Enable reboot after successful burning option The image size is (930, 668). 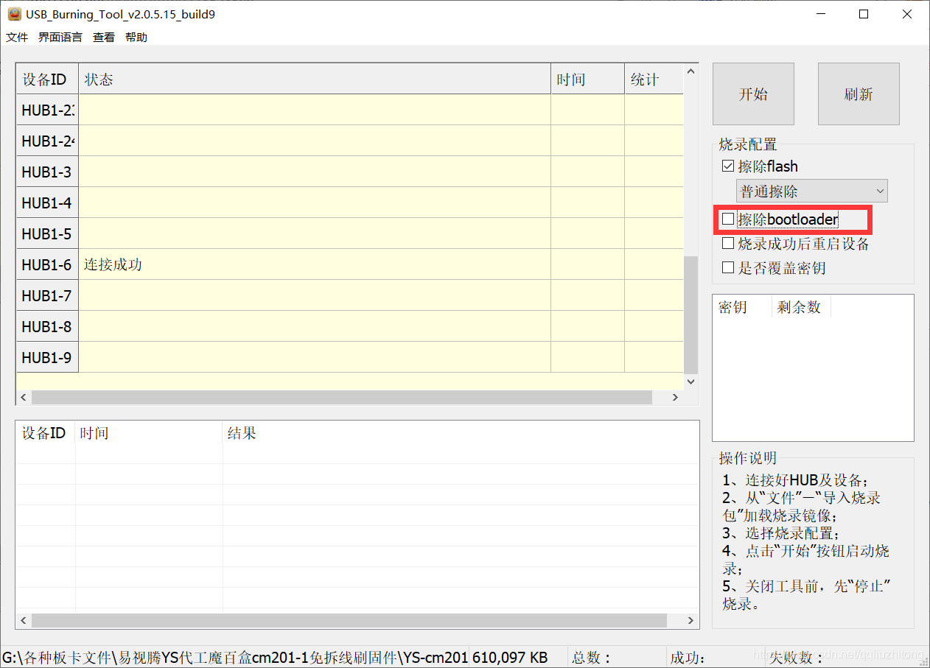[727, 242]
